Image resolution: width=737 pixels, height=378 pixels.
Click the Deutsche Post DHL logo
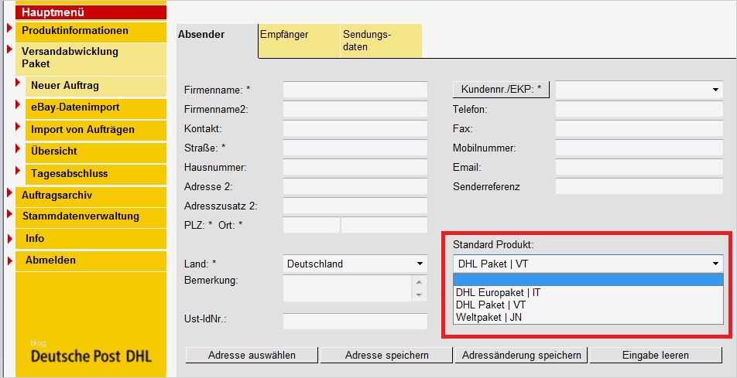pos(91,356)
